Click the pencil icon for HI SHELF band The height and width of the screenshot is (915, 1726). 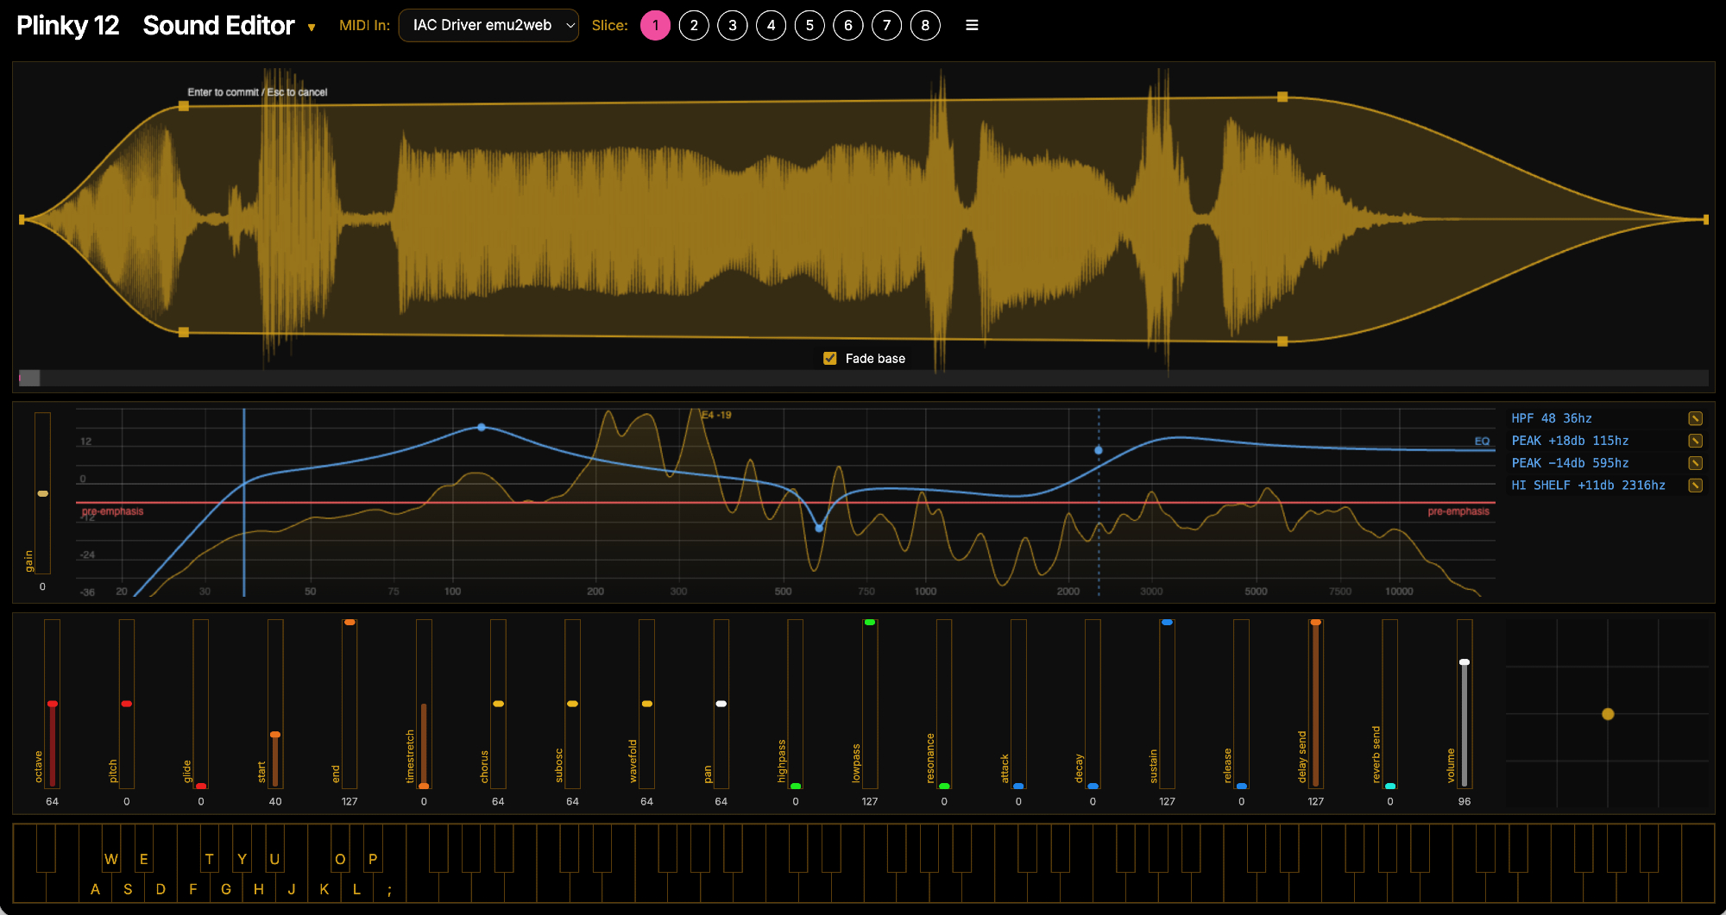click(1695, 486)
